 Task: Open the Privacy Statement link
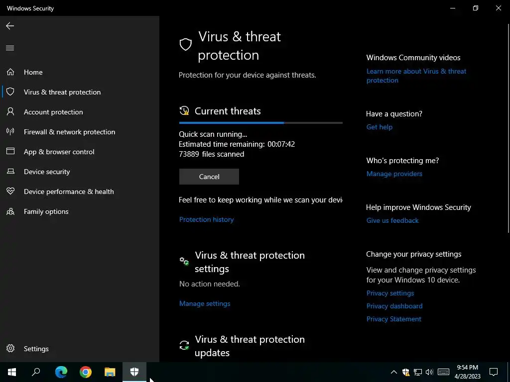[394, 319]
